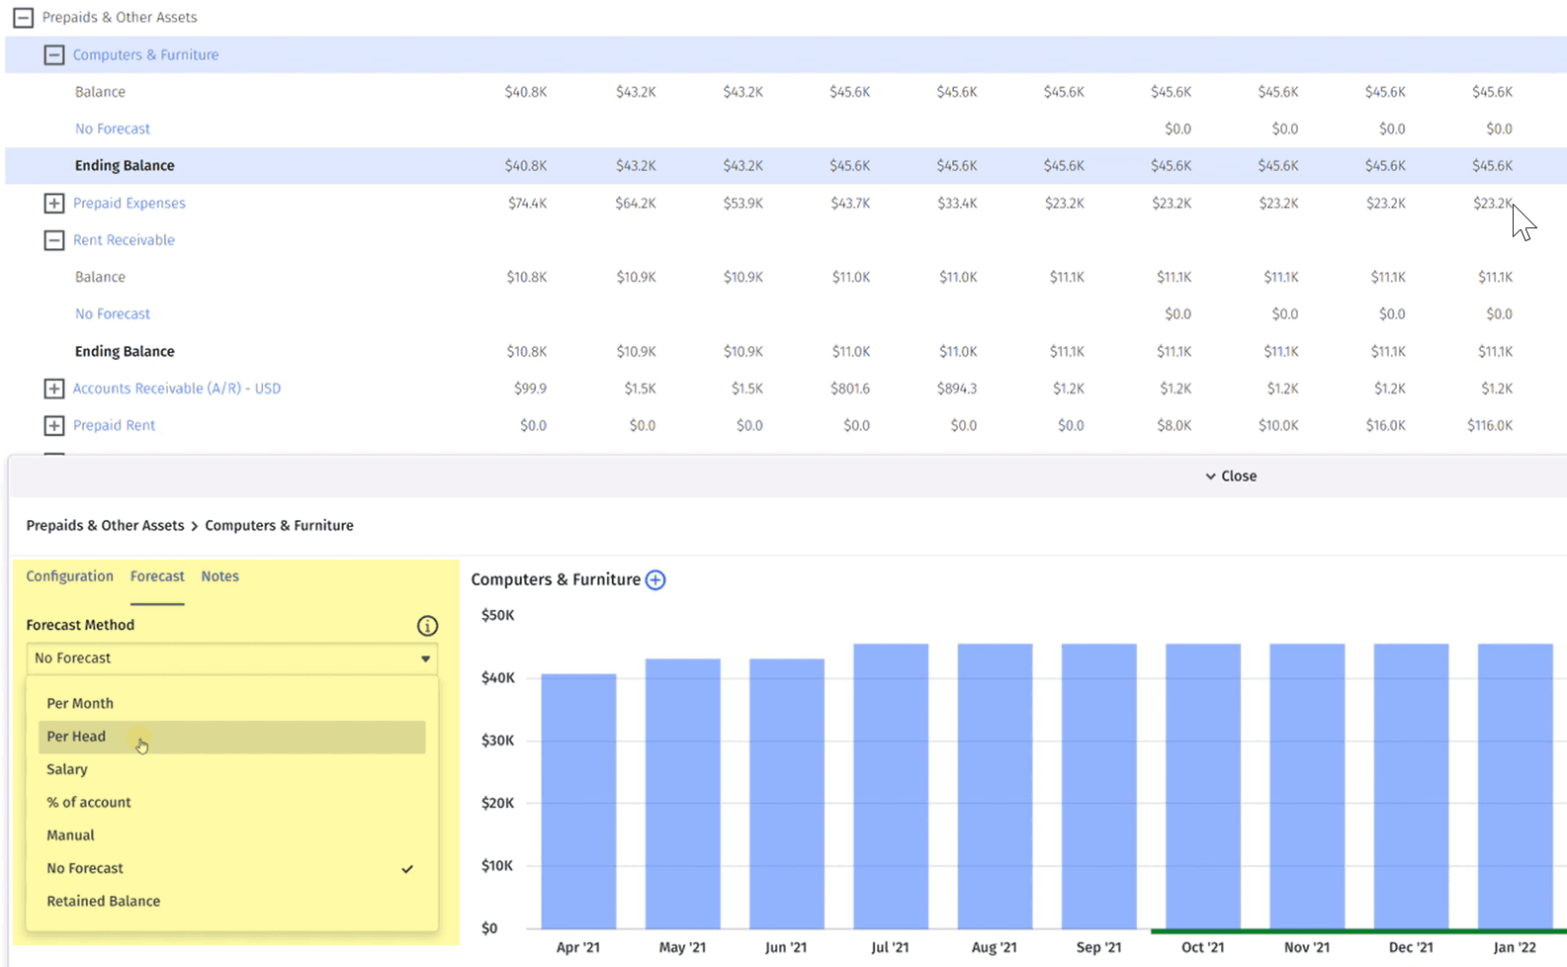Pick the Salary forecast option
This screenshot has height=967, width=1567.
(x=67, y=769)
